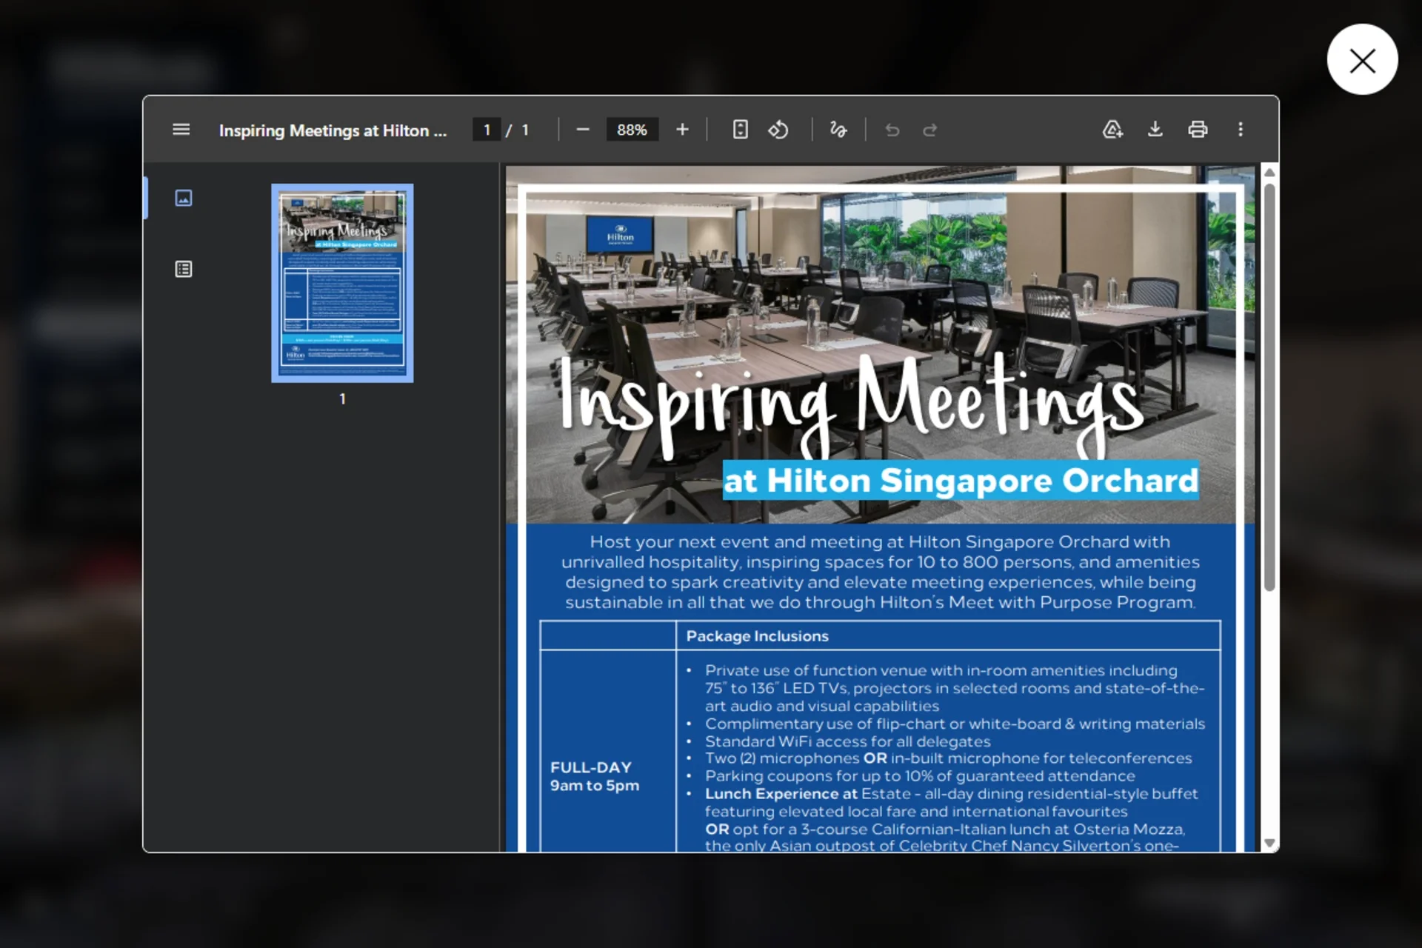Viewport: 1422px width, 948px height.
Task: Select the draw annotation tool
Action: 838,130
